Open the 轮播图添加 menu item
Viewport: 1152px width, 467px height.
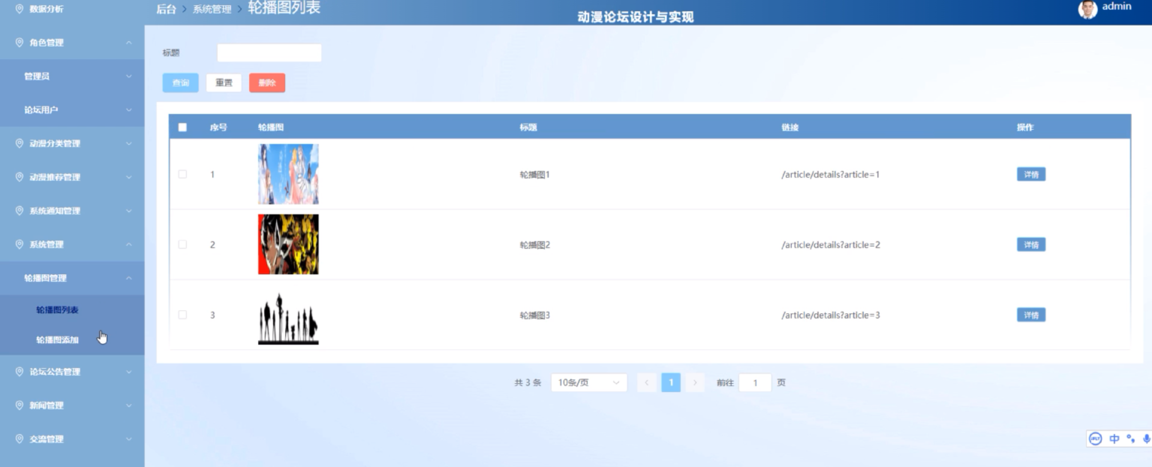[x=57, y=340]
